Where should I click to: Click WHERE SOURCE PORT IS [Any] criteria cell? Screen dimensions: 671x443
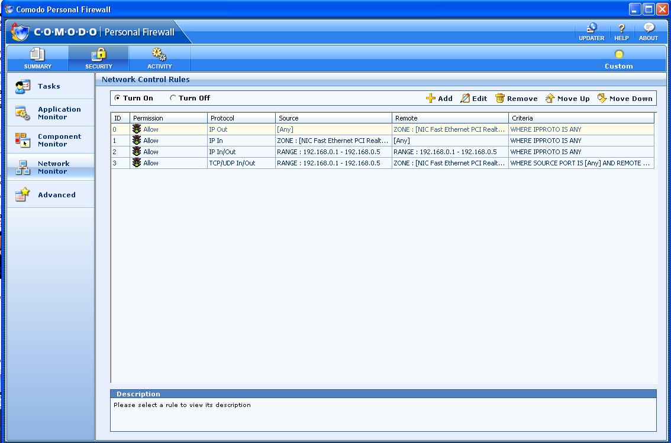click(x=582, y=163)
